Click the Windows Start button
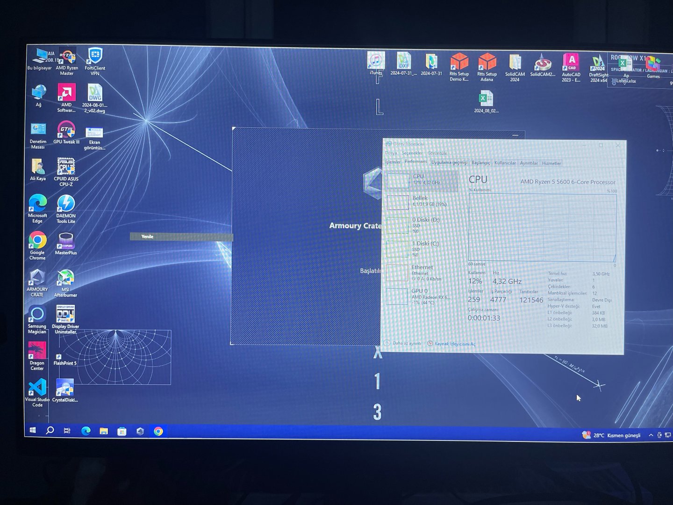Viewport: 673px width, 505px height. [33, 430]
